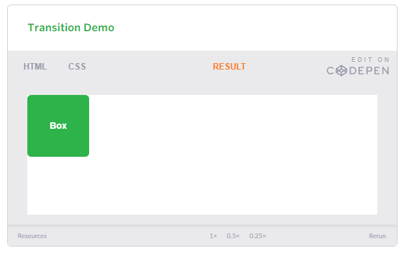Click the green Box square
The width and height of the screenshot is (406, 255).
(59, 126)
